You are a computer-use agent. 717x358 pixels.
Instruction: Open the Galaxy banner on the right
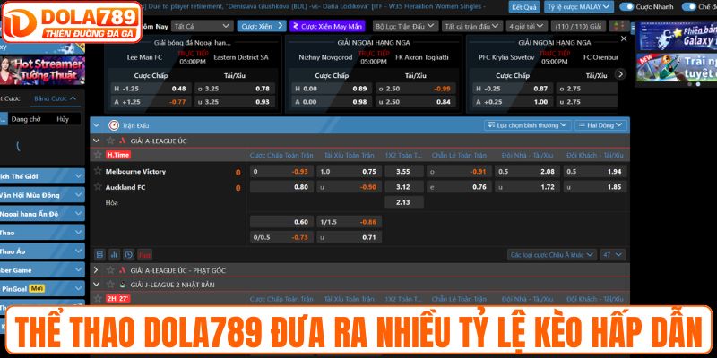click(x=677, y=36)
